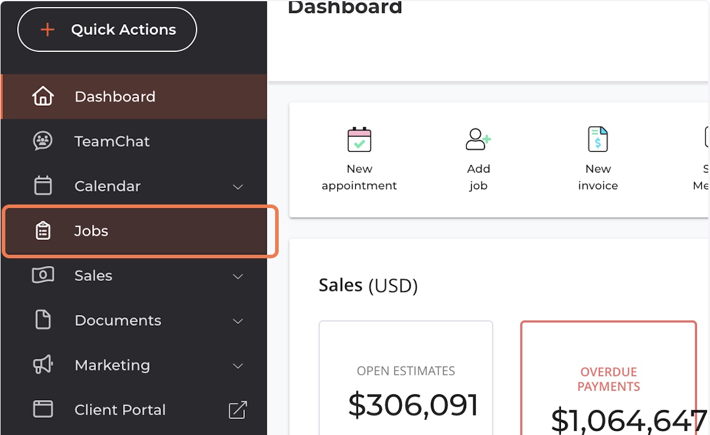
Task: Expand the Calendar menu chevron
Action: 238,187
